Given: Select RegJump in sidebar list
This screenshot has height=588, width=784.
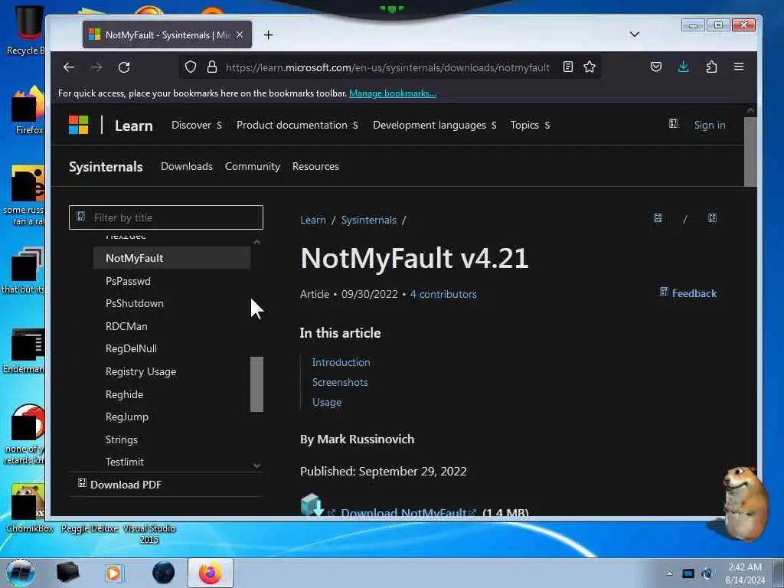Looking at the screenshot, I should tap(127, 416).
